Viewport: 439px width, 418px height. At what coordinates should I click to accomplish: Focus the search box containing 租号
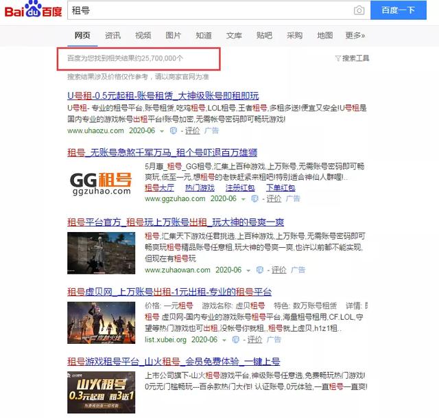pyautogui.click(x=206, y=11)
